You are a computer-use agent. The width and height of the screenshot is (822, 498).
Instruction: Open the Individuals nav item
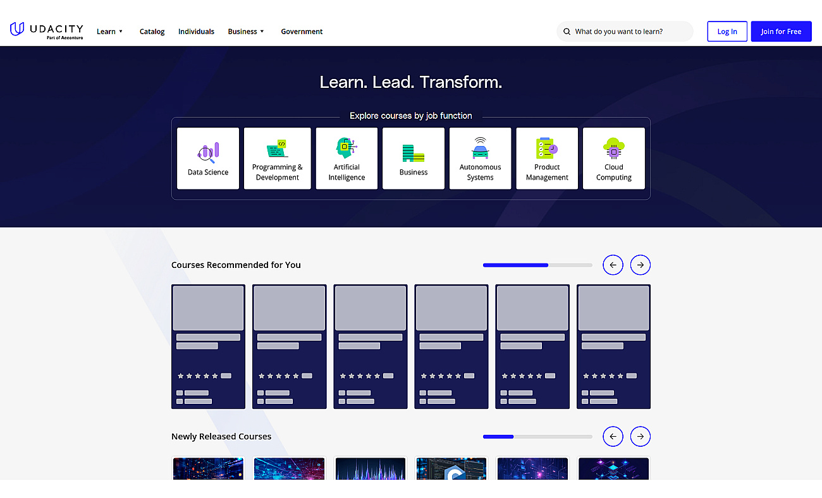click(196, 32)
